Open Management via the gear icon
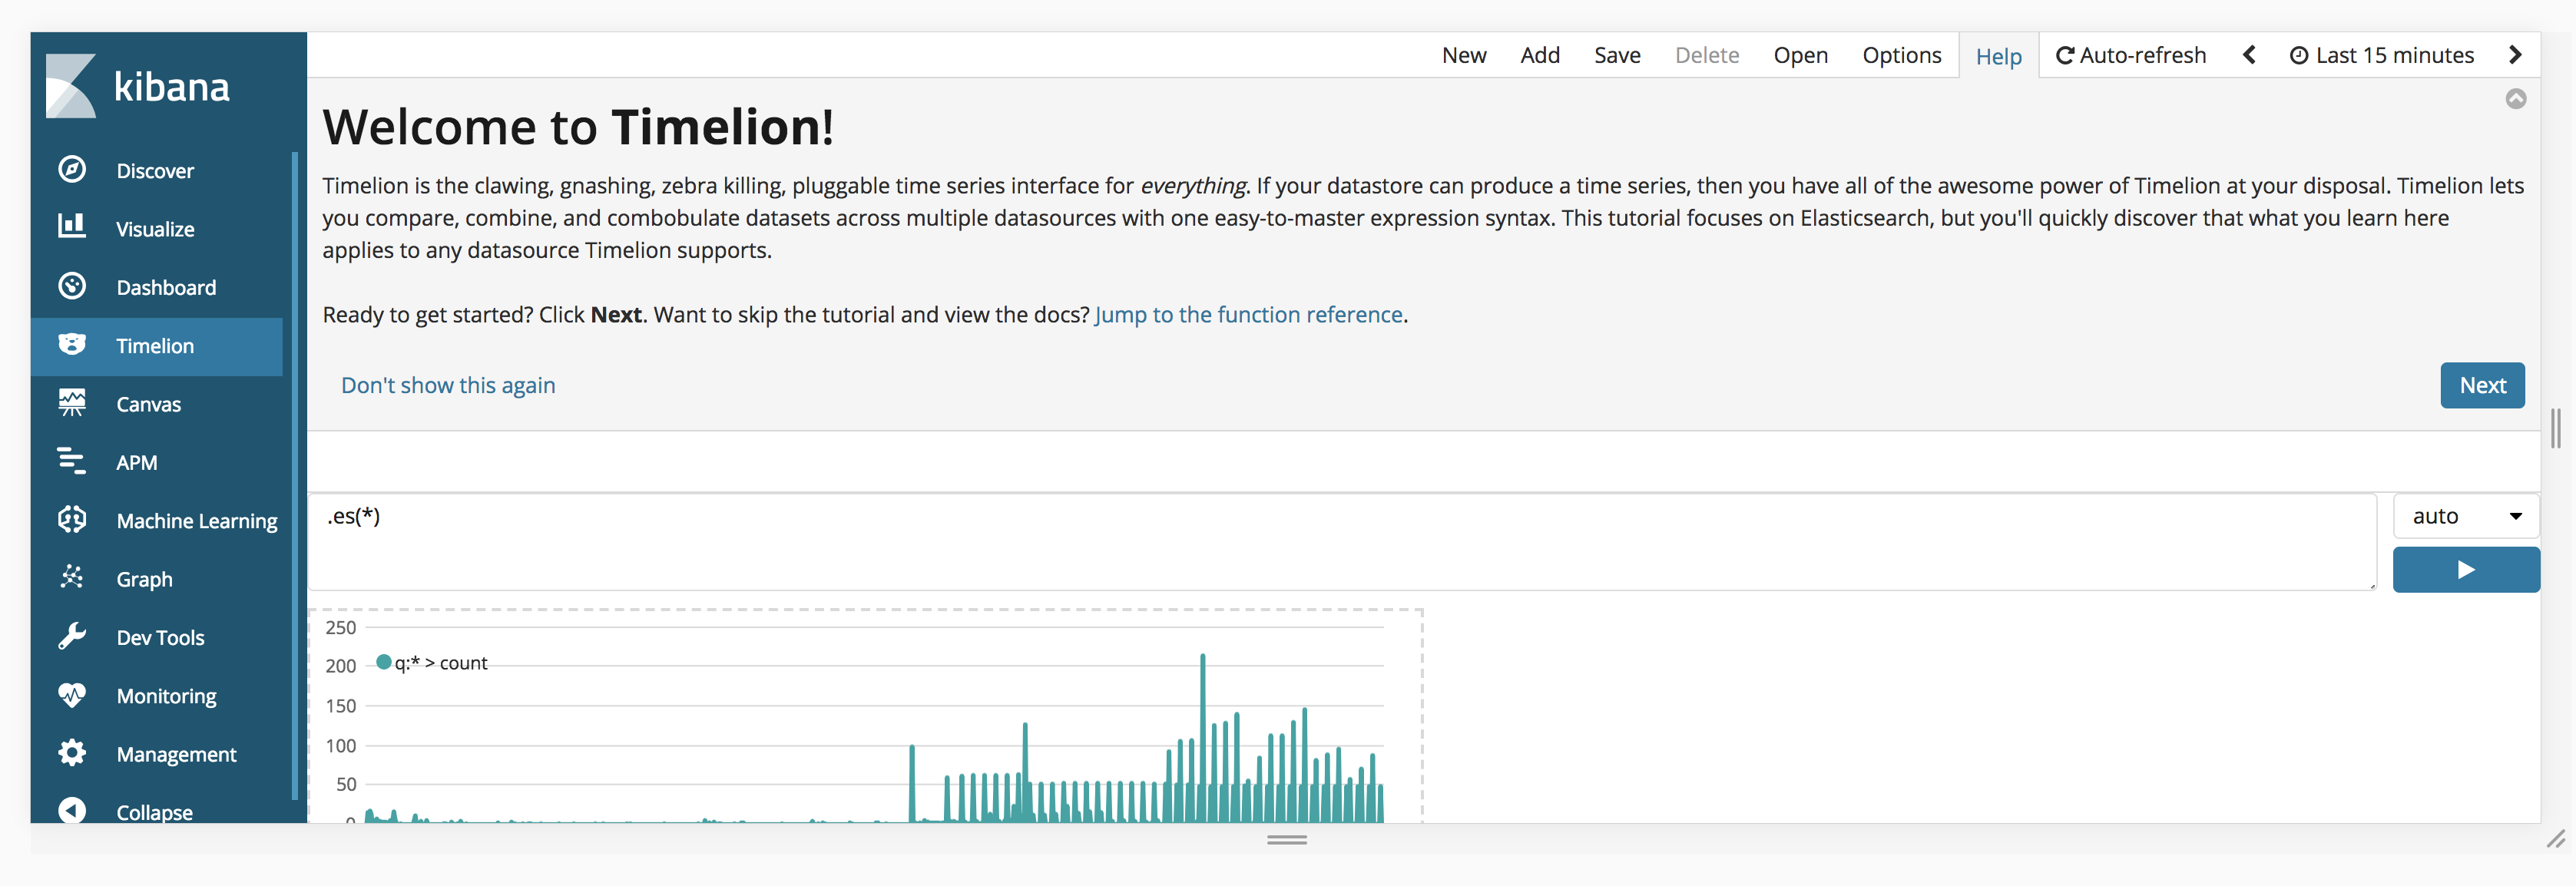 point(71,753)
